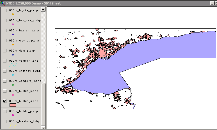
Task: Click the orange point symbol for elev_pt_p
Action: pos(13,45)
